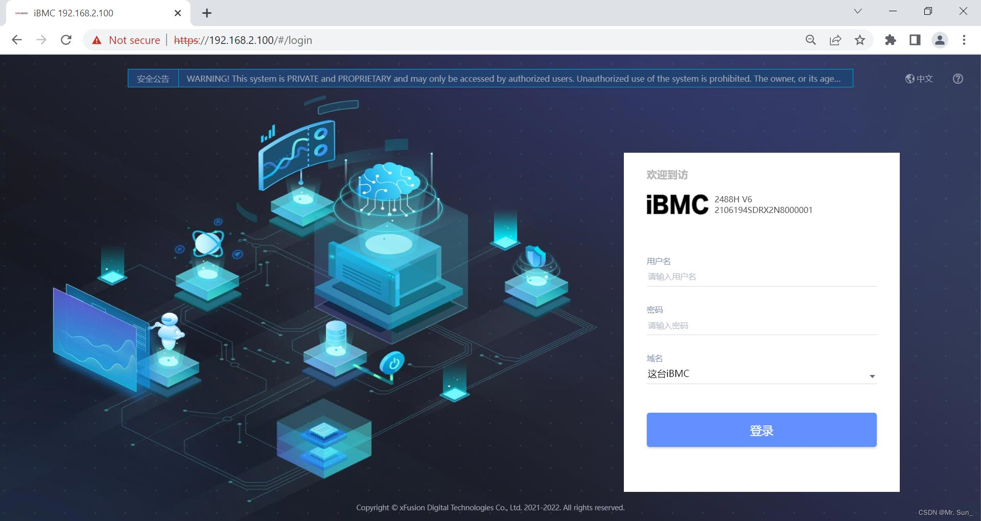Click the browser back arrow
Viewport: 981px width, 521px height.
tap(17, 40)
